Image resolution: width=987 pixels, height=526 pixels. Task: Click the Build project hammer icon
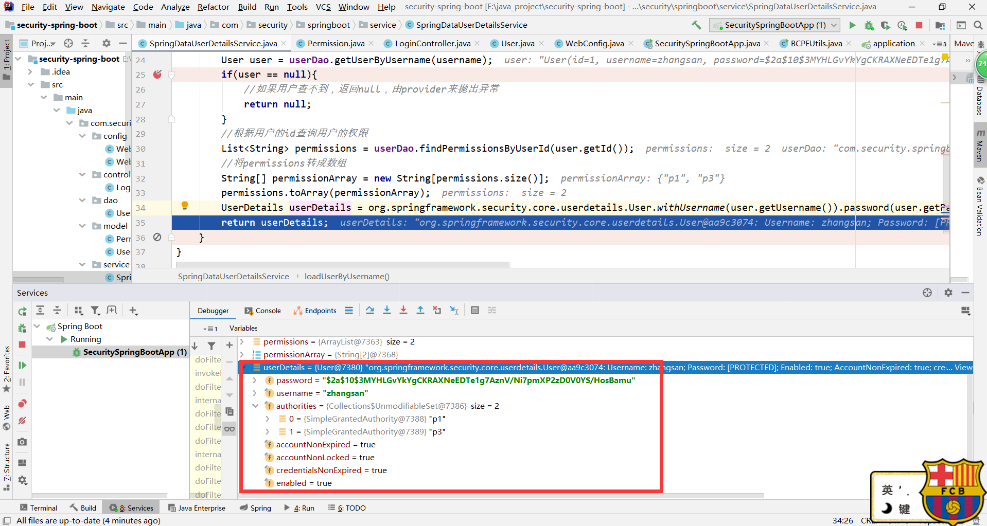[x=696, y=25]
